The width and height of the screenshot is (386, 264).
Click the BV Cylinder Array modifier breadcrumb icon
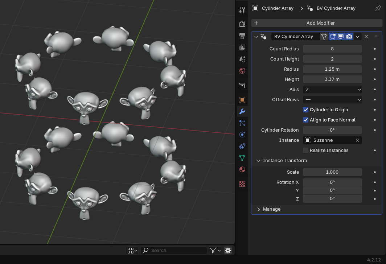[310, 8]
